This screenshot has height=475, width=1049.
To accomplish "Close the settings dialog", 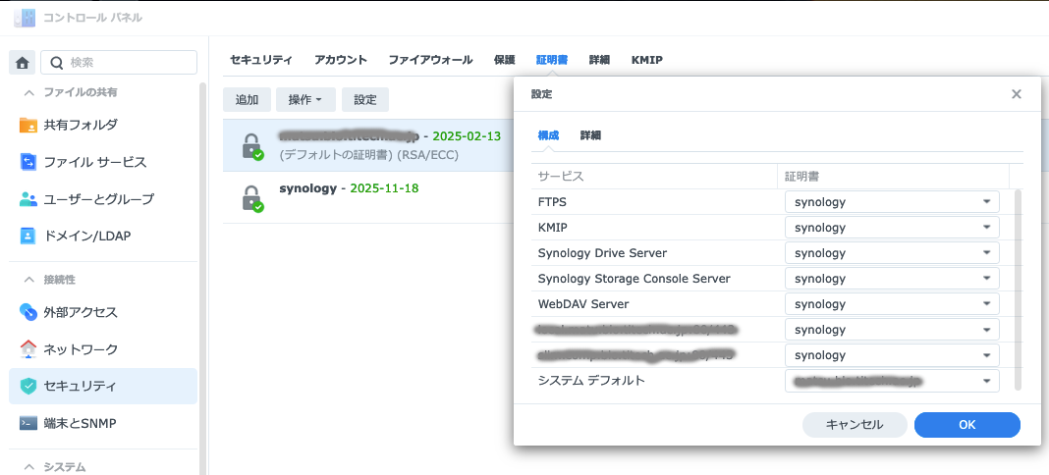I will 1017,94.
